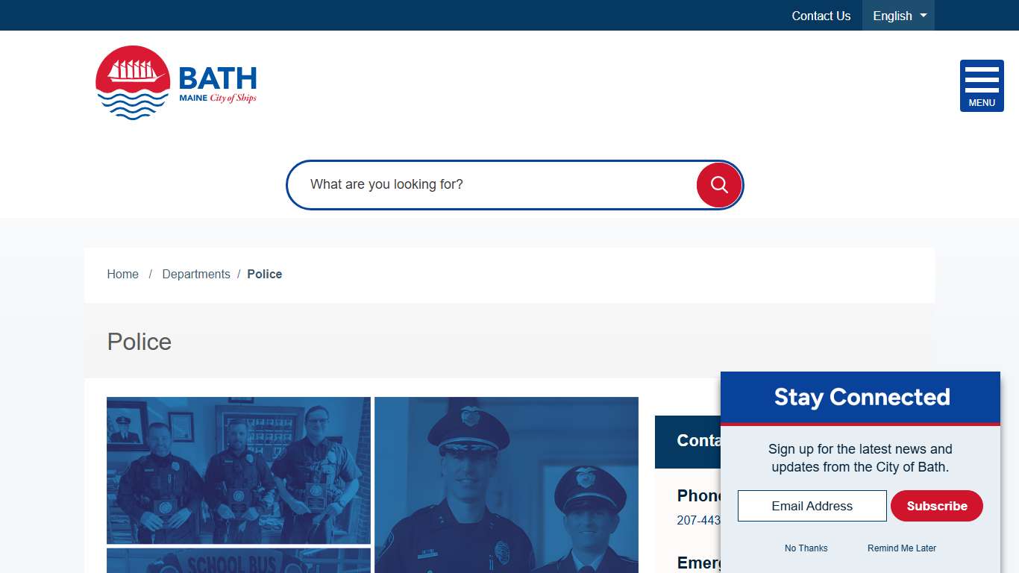
Task: Select the English dropdown caret icon
Action: (923, 15)
